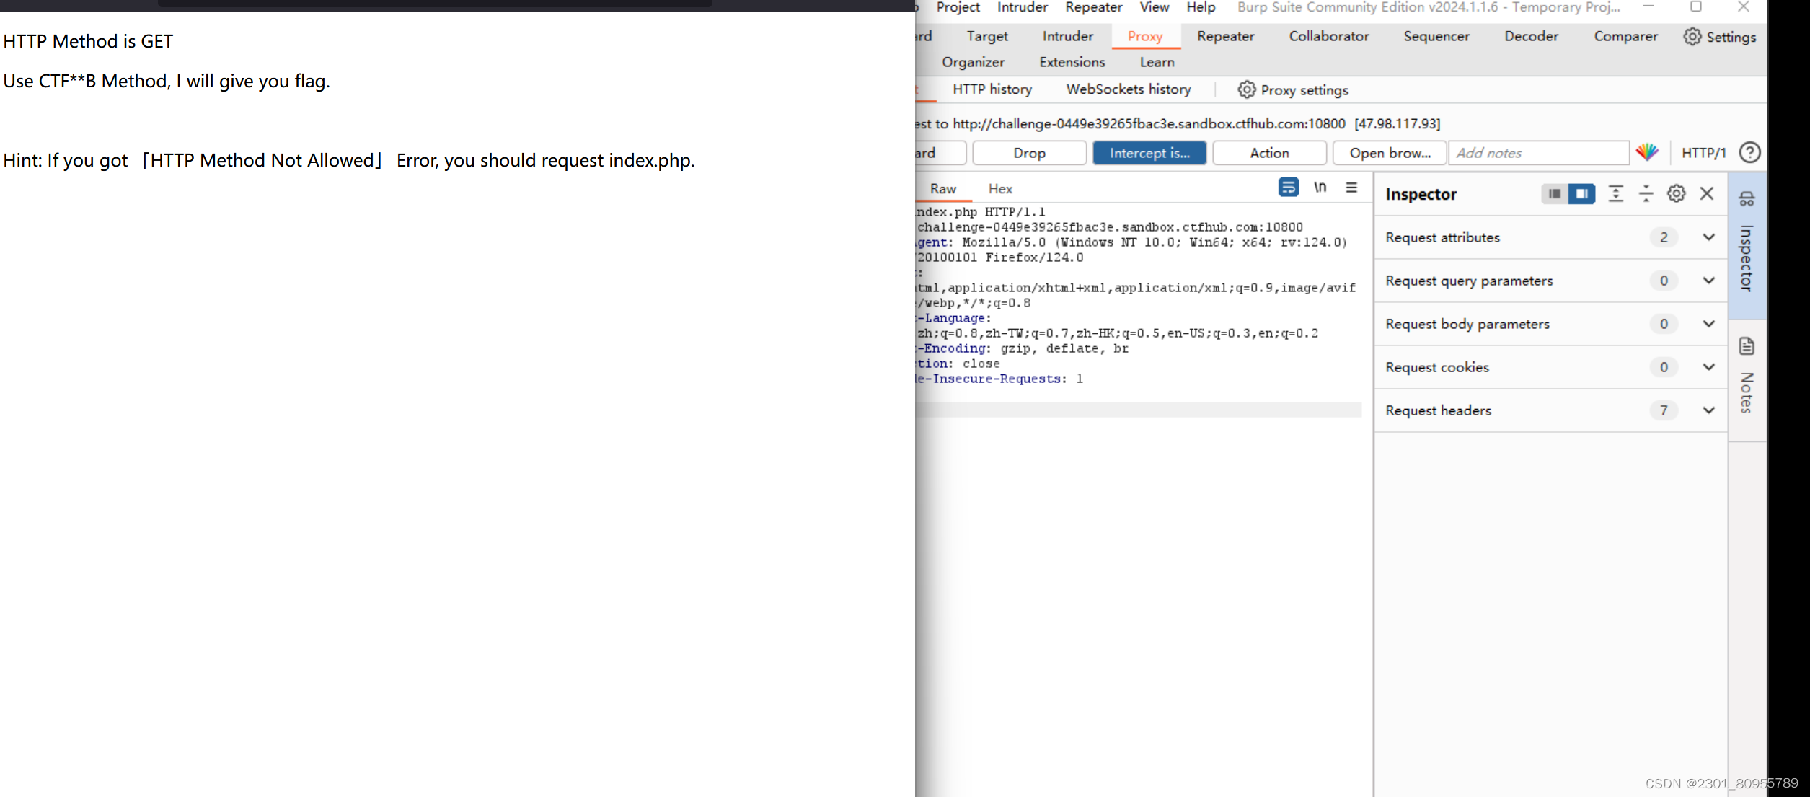Open Inspector settings gear icon
The height and width of the screenshot is (797, 1810).
(1677, 193)
